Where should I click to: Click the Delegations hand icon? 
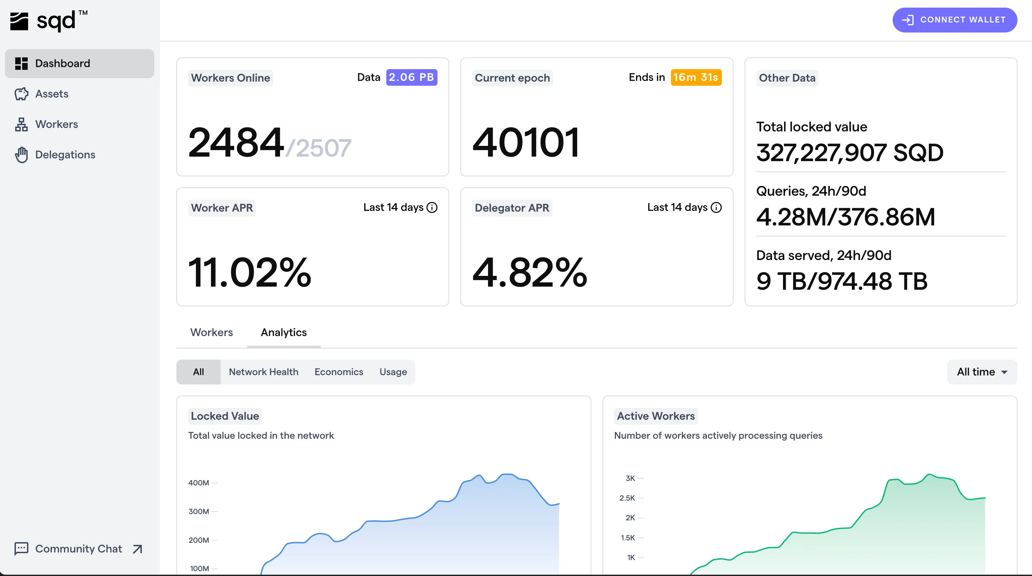21,155
